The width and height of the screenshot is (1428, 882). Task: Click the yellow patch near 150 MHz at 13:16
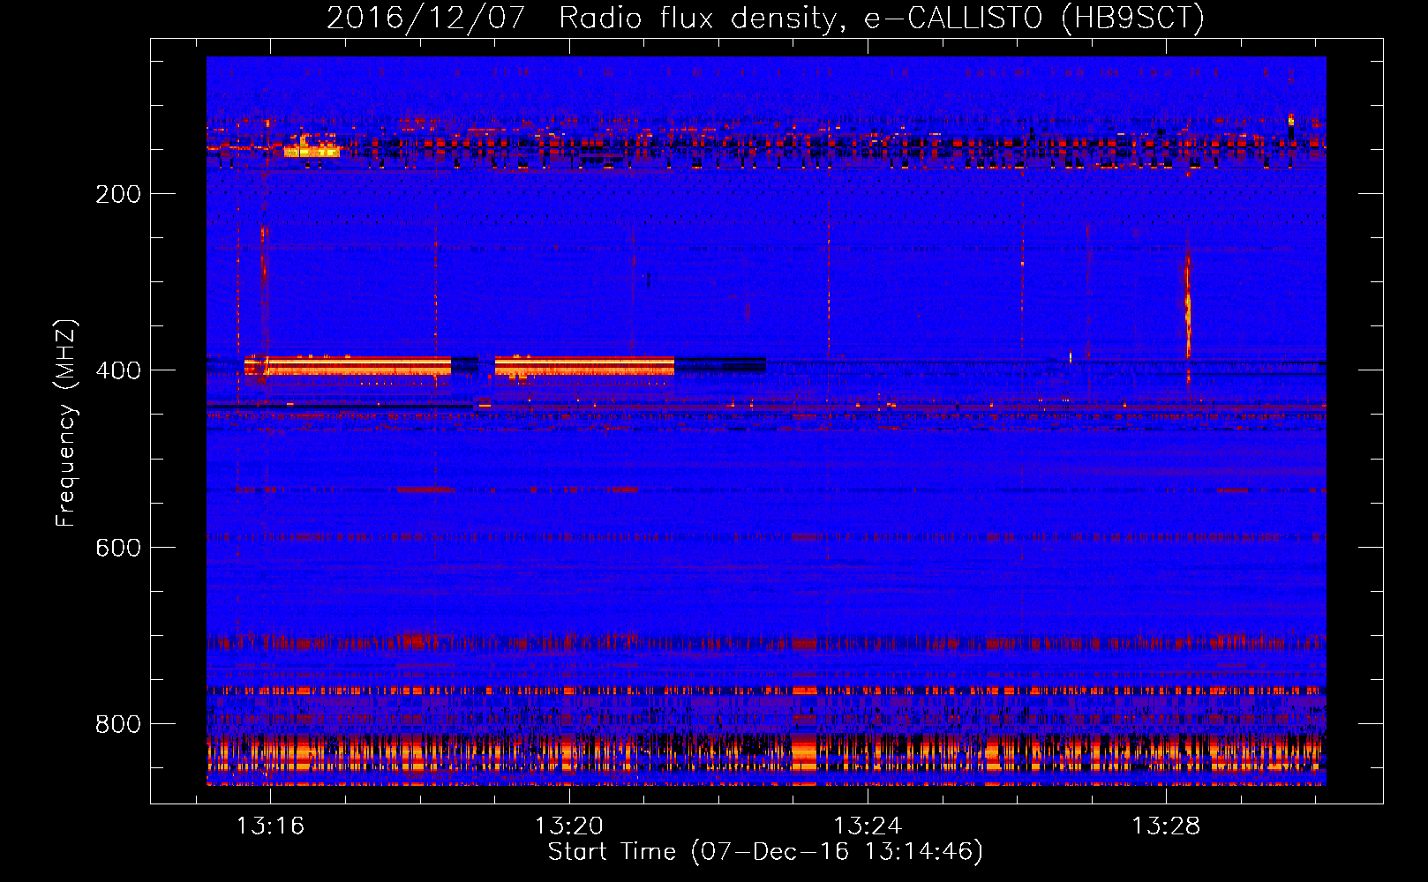tap(312, 149)
